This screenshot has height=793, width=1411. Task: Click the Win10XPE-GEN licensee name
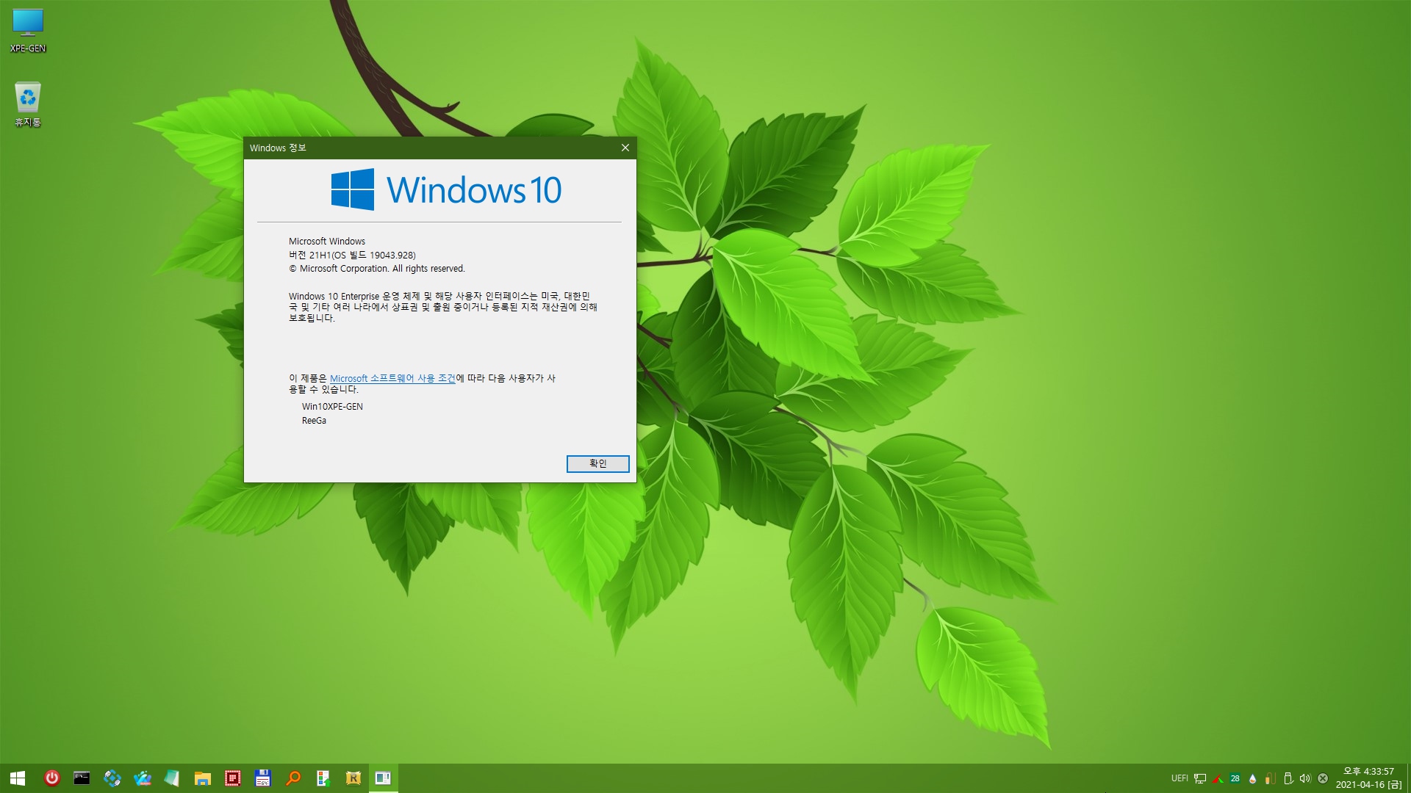(x=332, y=407)
